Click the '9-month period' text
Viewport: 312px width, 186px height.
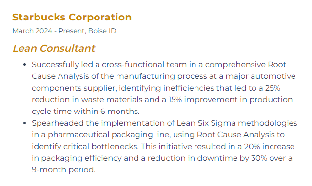tap(63, 170)
